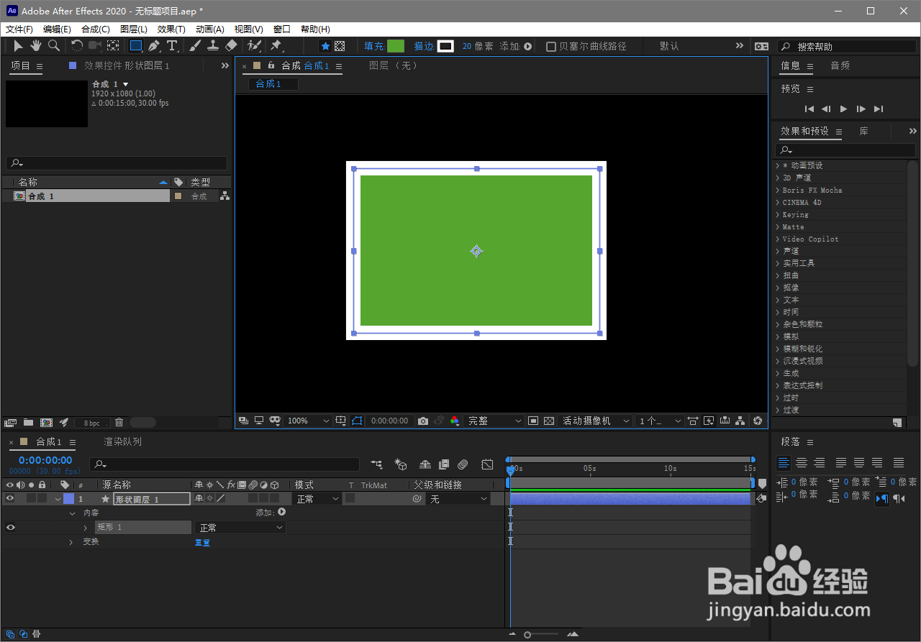The image size is (921, 642).
Task: Select the Zoom magnifier tool
Action: 54,45
